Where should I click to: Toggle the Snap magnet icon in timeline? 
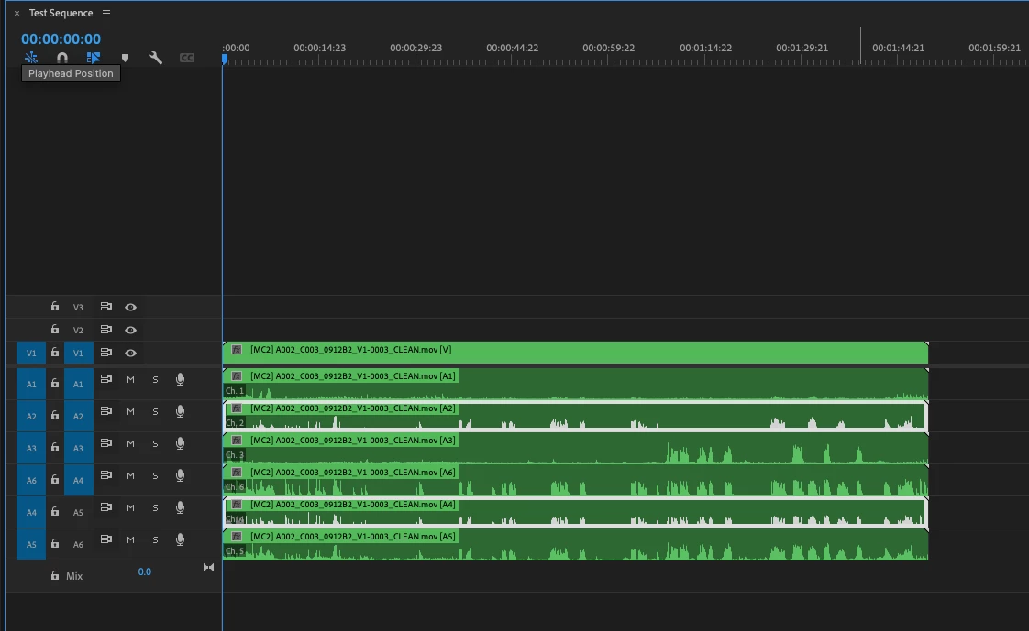62,58
